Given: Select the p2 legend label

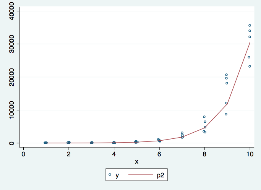Looking at the screenshot, I should [x=160, y=175].
